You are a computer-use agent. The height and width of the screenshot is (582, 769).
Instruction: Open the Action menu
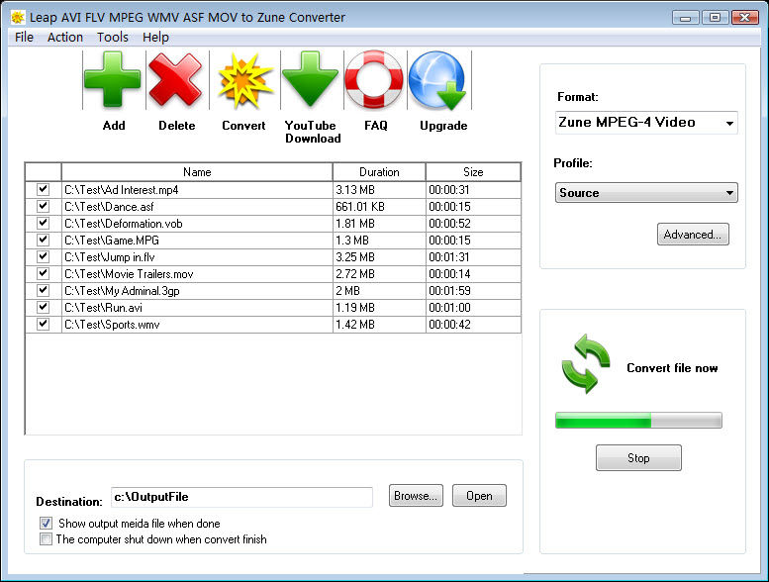65,38
